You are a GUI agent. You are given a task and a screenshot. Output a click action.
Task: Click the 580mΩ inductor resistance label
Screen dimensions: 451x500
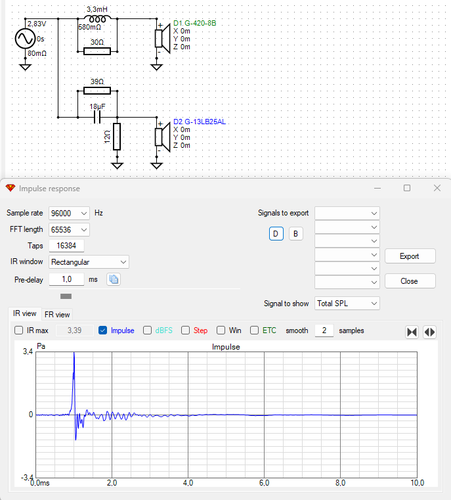(x=90, y=27)
